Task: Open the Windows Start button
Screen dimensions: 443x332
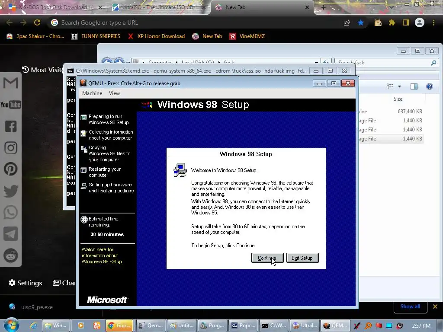Action: coord(11,325)
